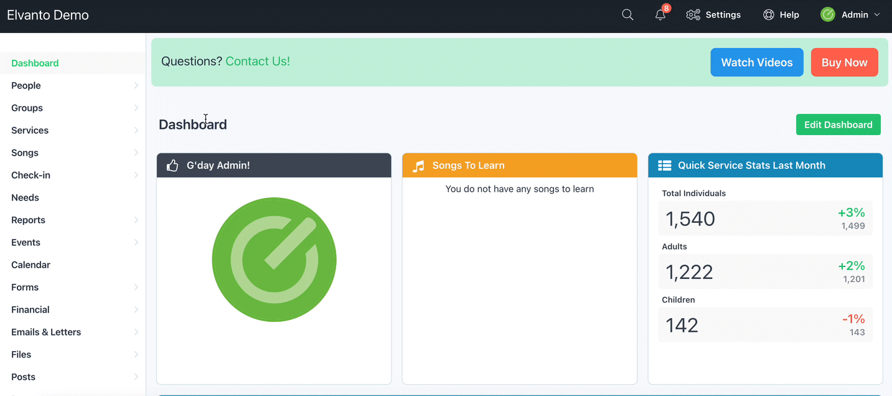Expand the Groups menu chevron
892x396 pixels.
[x=136, y=108]
